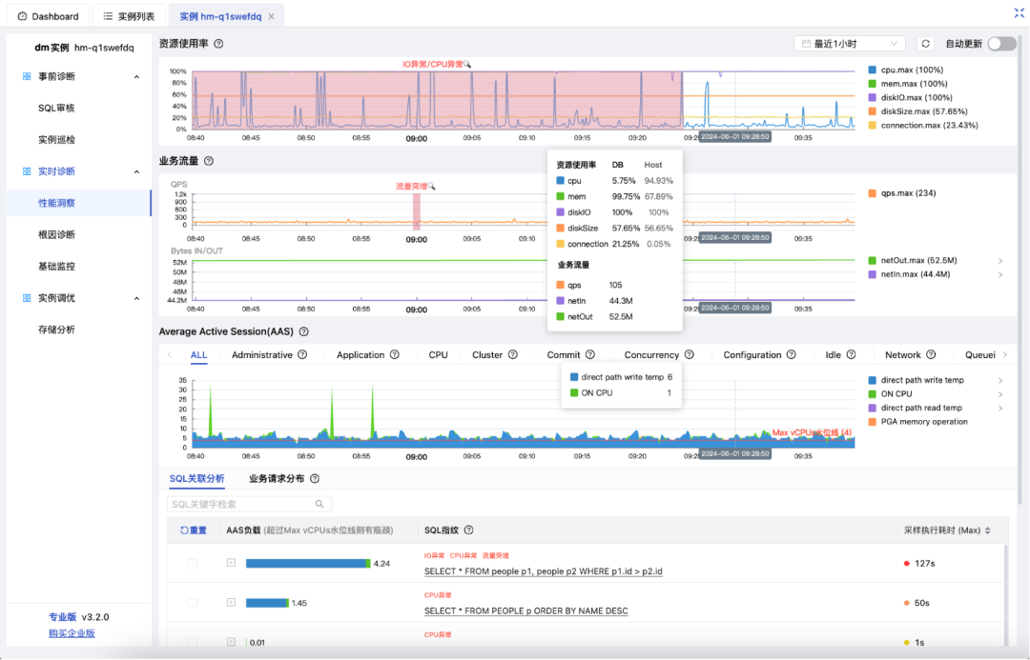Click the collapse-fullscreen icon at top right
This screenshot has height=660, width=1030.
click(1019, 12)
